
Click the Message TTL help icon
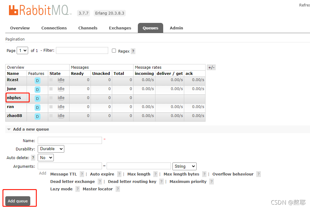point(82,174)
